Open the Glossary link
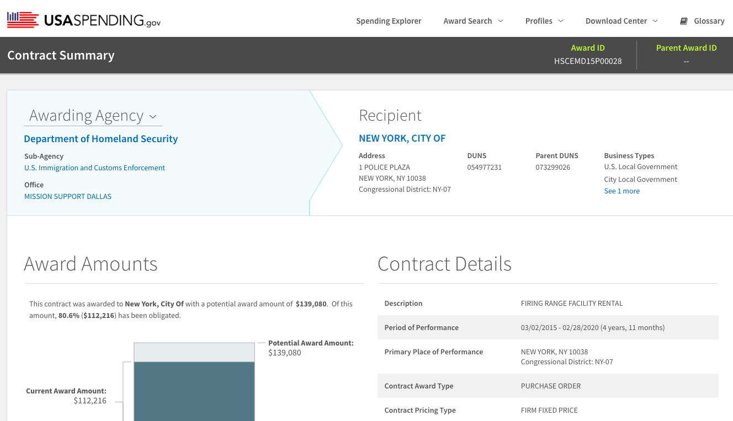The height and width of the screenshot is (421, 733). 709,21
